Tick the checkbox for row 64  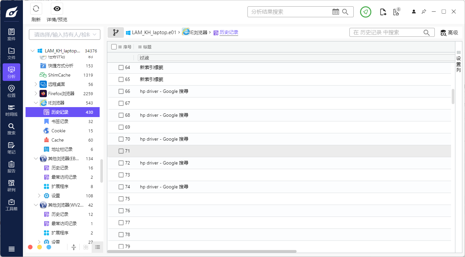[121, 67]
